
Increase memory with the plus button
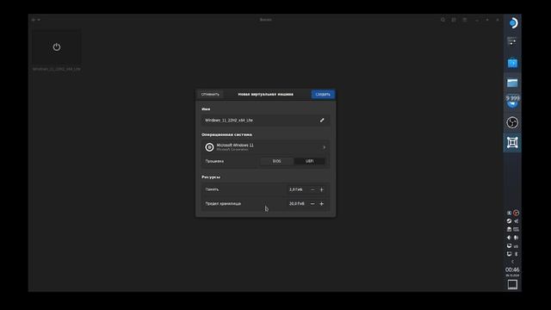click(321, 189)
